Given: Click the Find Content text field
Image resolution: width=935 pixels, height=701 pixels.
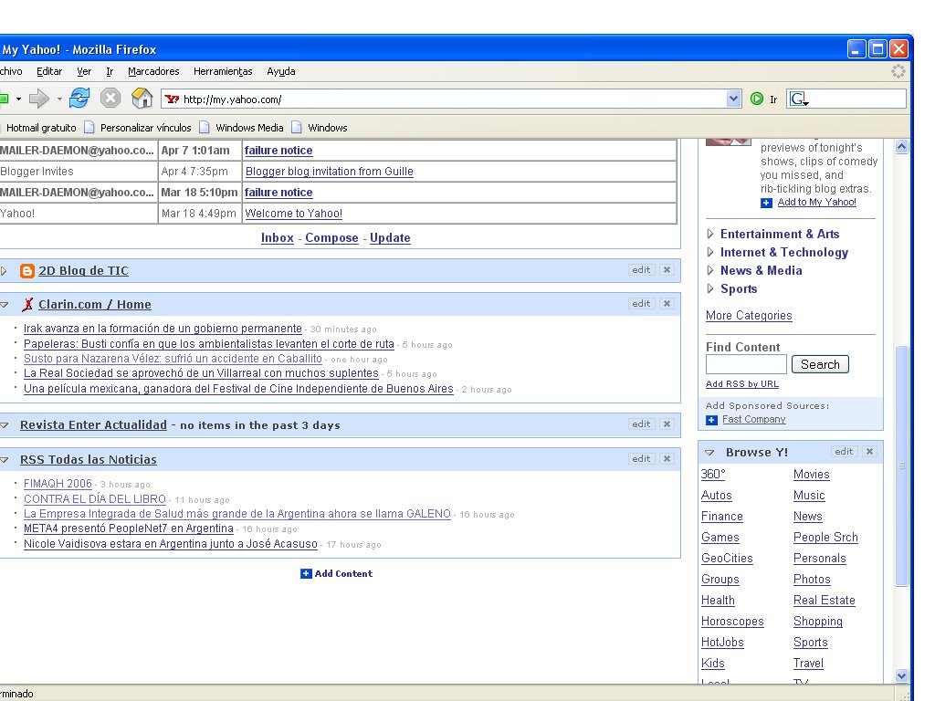Looking at the screenshot, I should [x=746, y=364].
